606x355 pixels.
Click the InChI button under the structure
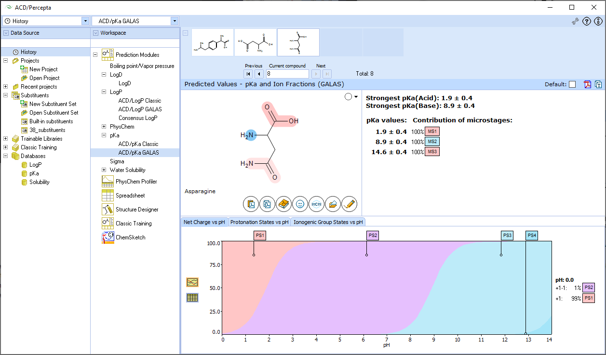point(316,204)
